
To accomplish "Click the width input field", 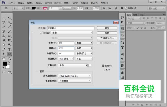I will [66, 43].
